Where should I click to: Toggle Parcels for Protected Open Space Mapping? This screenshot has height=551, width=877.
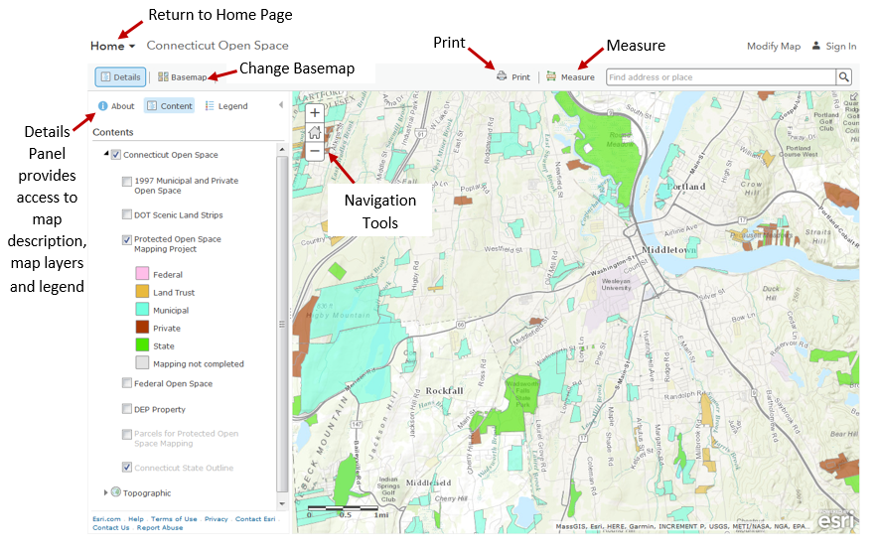click(127, 434)
